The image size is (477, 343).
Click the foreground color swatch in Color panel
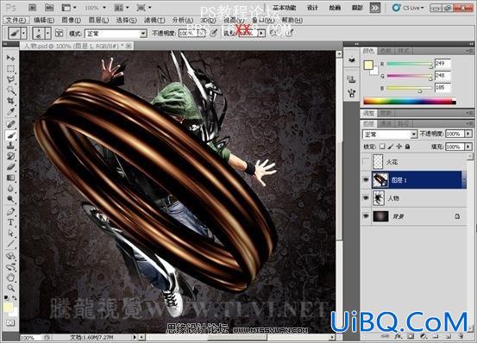point(368,65)
